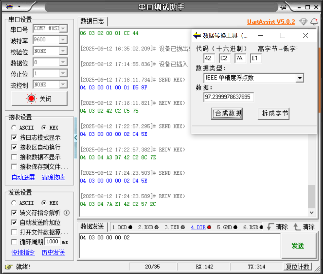Click the RX:142 counter in status bar
Viewport: 323px width, 274px height.
point(204,267)
